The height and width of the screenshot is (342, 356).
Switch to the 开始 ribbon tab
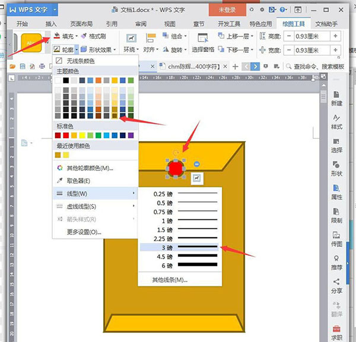click(22, 24)
